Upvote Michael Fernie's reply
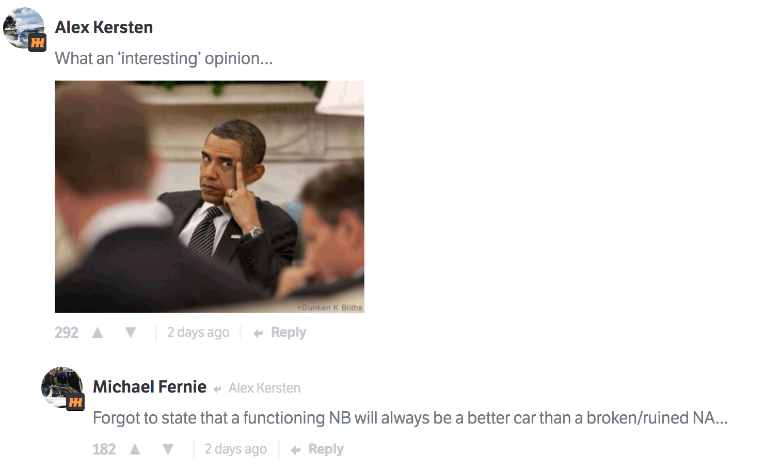765x469 pixels. tap(135, 449)
